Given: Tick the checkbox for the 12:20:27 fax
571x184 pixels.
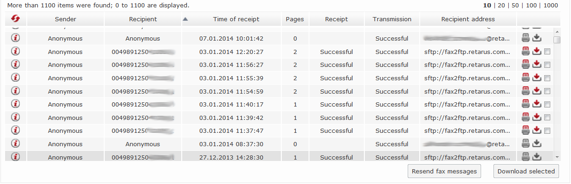Looking at the screenshot, I should 547,52.
